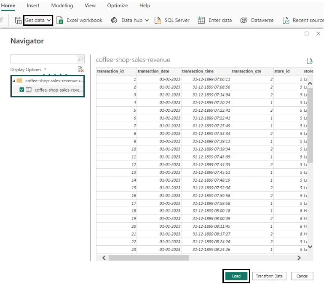Click the Get data database icon
Image resolution: width=324 pixels, height=285 pixels.
point(18,20)
